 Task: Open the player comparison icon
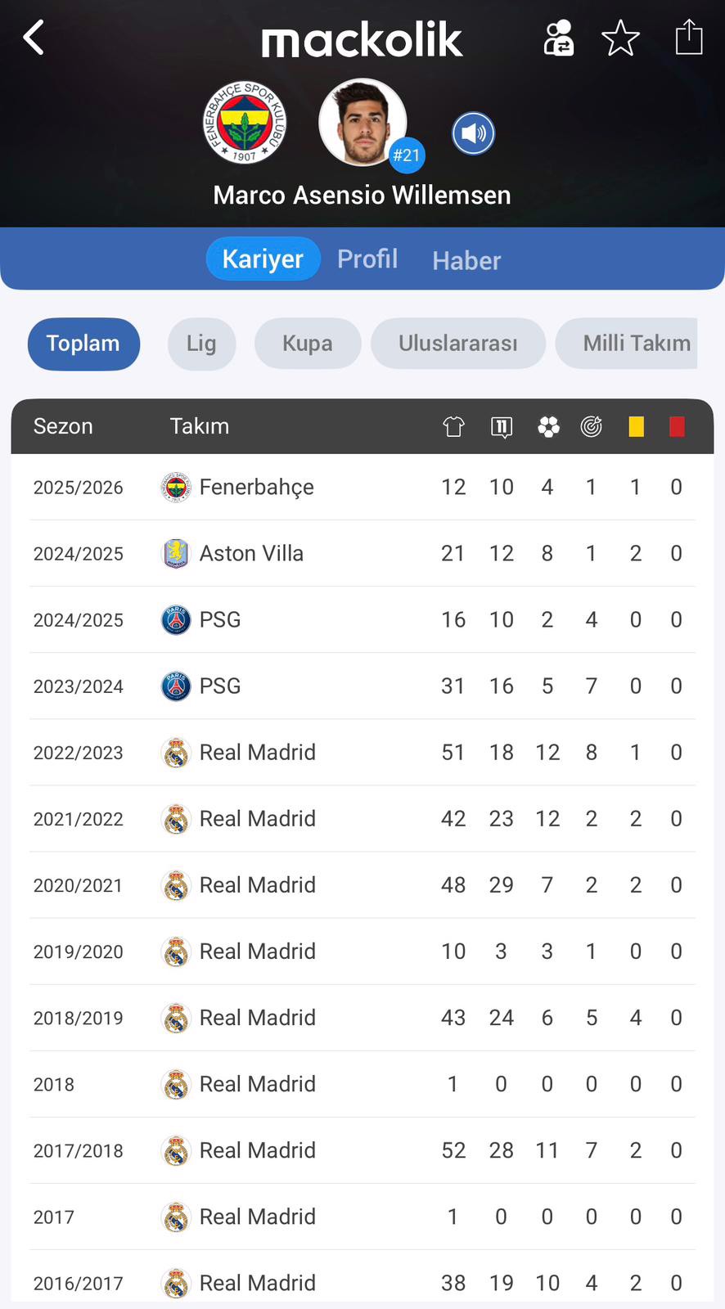559,38
